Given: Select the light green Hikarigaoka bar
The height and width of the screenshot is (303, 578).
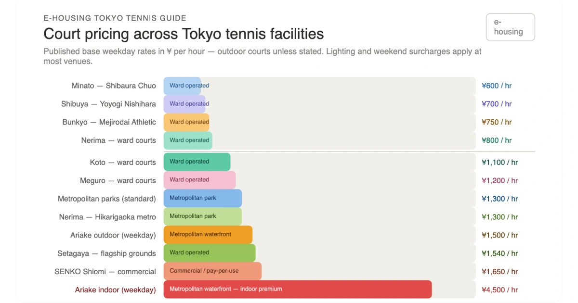Looking at the screenshot, I should (202, 216).
